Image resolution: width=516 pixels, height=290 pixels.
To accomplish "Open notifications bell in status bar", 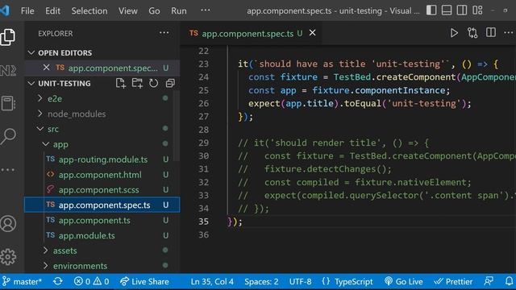I will point(509,281).
